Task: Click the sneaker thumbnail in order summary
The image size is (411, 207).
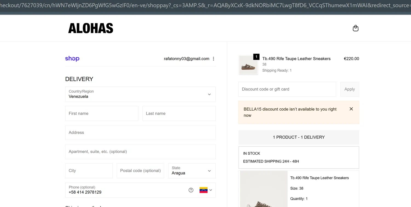Action: (x=248, y=65)
